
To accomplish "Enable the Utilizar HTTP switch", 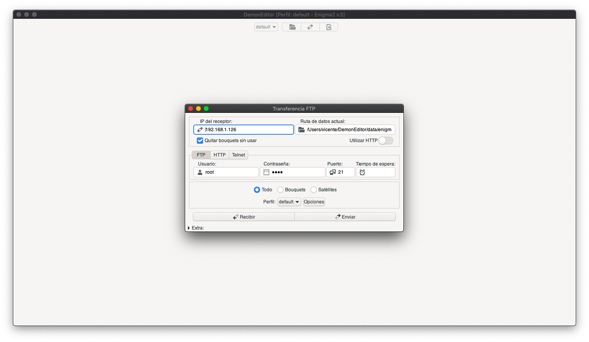I will (386, 141).
